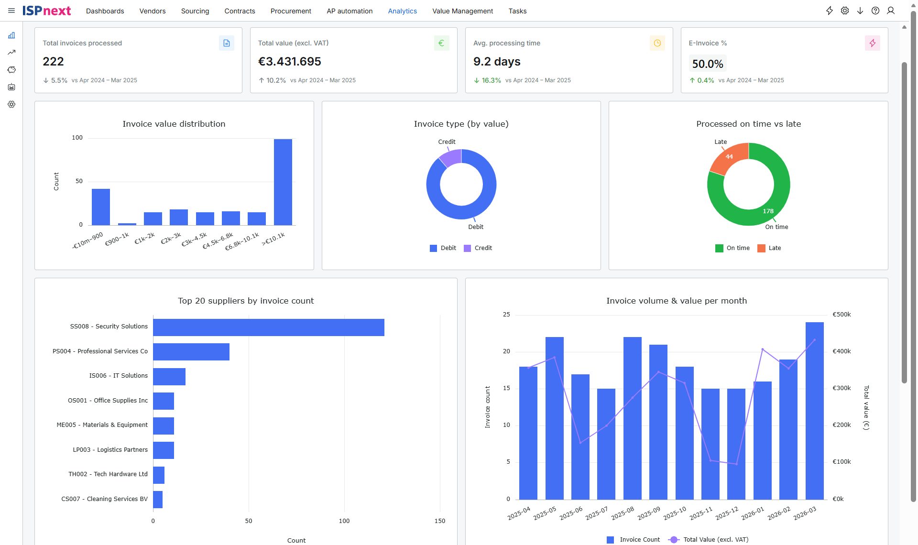Open the Procurement menu
Viewport: 918px width, 545px height.
click(291, 11)
